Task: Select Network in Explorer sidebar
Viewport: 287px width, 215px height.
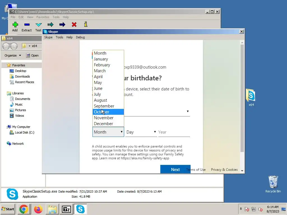Action: tap(18, 144)
